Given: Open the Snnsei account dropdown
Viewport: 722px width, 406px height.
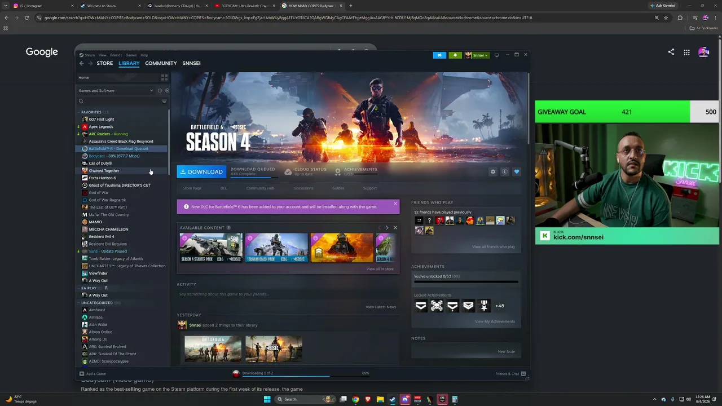Looking at the screenshot, I should point(477,55).
